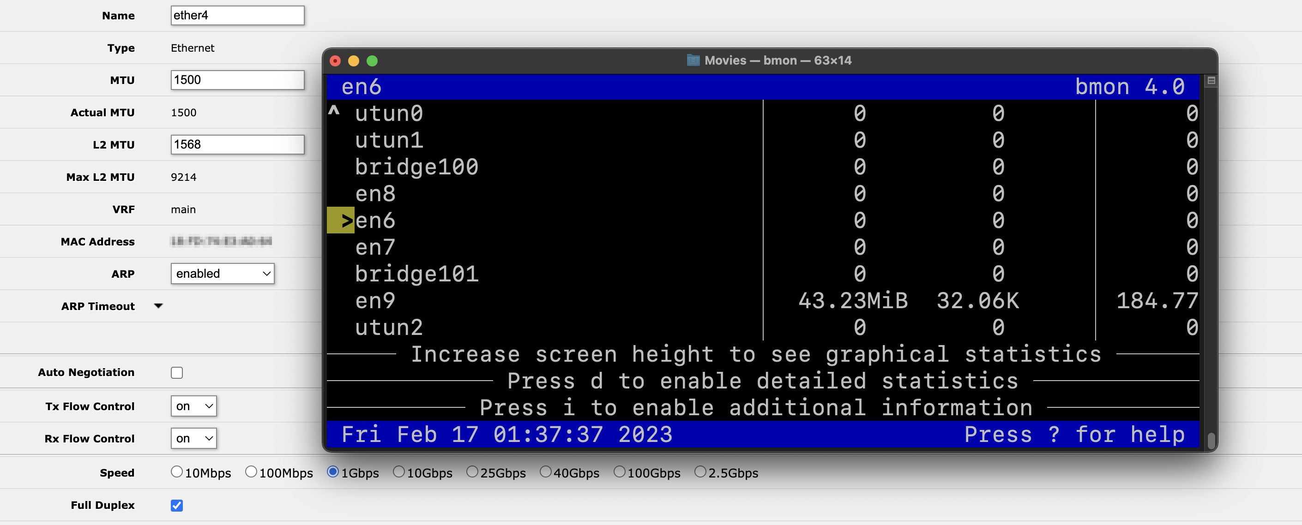Click the VRF value main
Image resolution: width=1302 pixels, height=525 pixels.
[183, 209]
